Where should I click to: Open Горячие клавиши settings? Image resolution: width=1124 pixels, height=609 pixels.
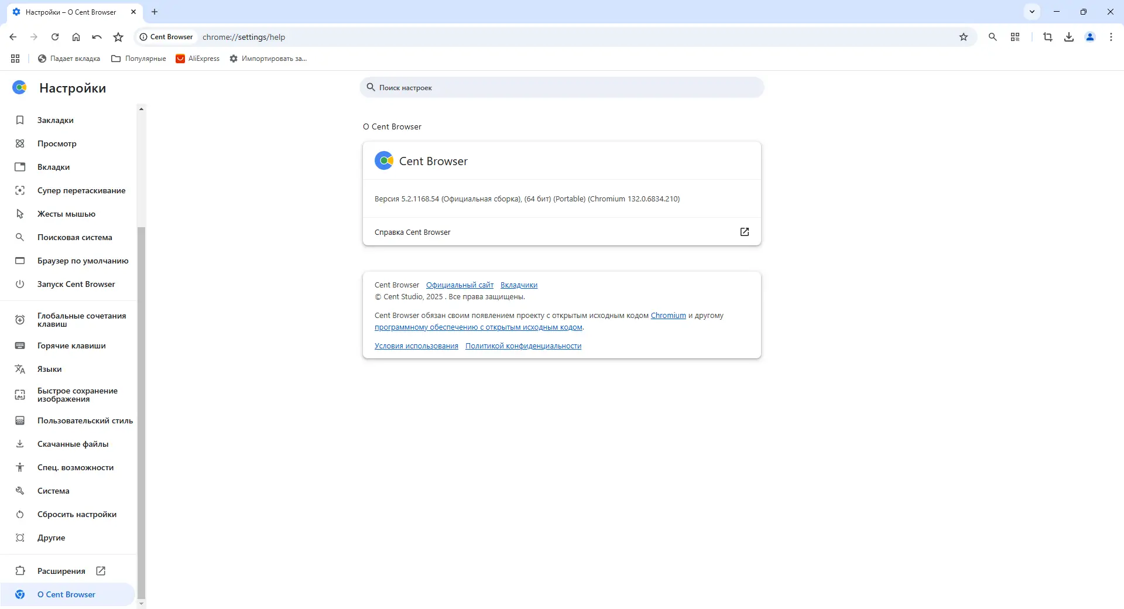click(68, 345)
